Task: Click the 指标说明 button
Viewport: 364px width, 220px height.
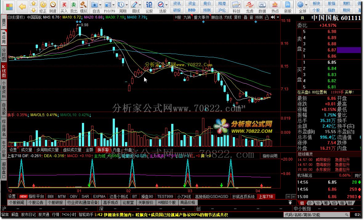Action: [x=270, y=156]
